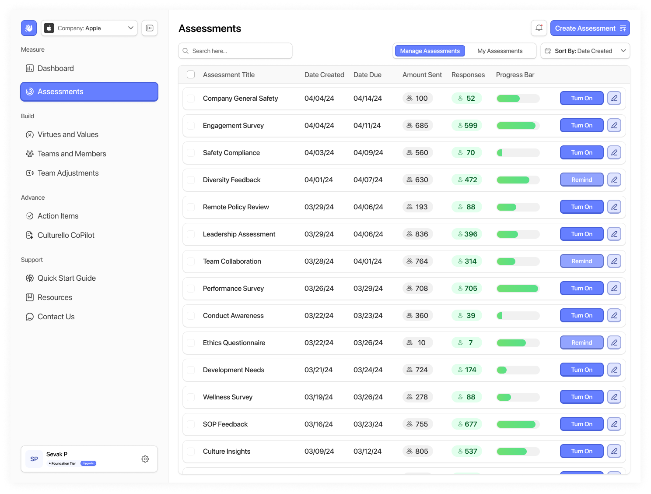Select the Manage Assessments tab
This screenshot has height=494, width=651.
tap(429, 51)
